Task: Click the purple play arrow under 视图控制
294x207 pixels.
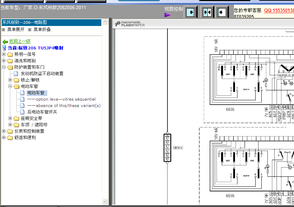Action: click(x=167, y=15)
